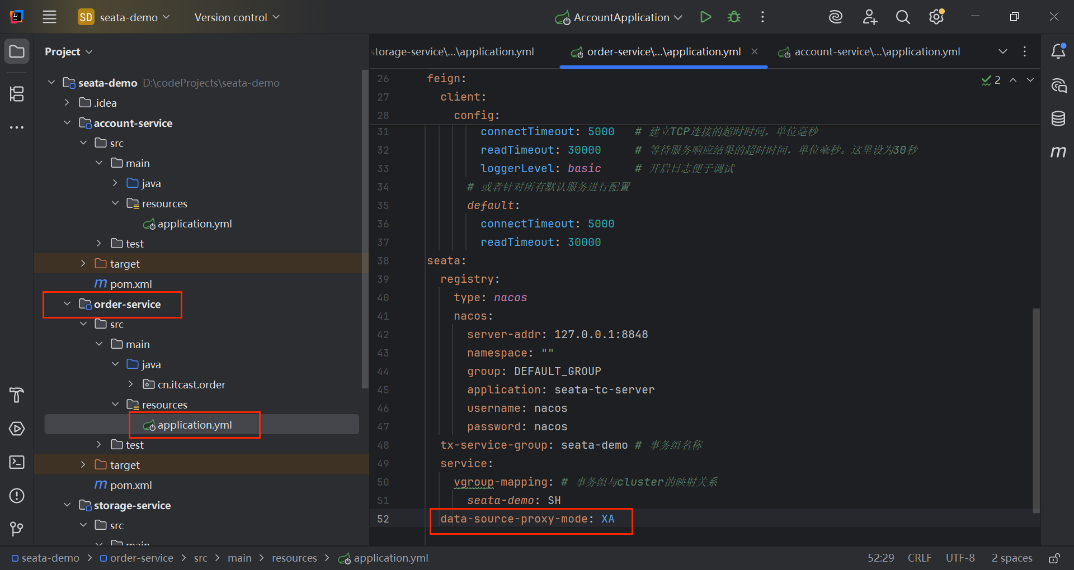Run AccountApplication with the play button
The width and height of the screenshot is (1074, 570).
pyautogui.click(x=706, y=17)
